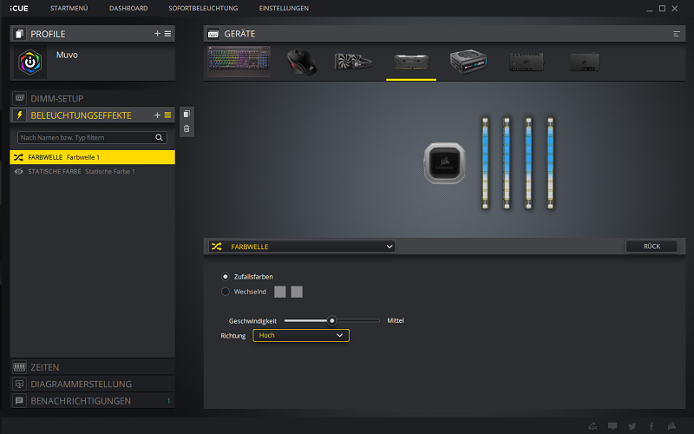
Task: Select the keyboard device thumbnail
Action: click(x=239, y=62)
